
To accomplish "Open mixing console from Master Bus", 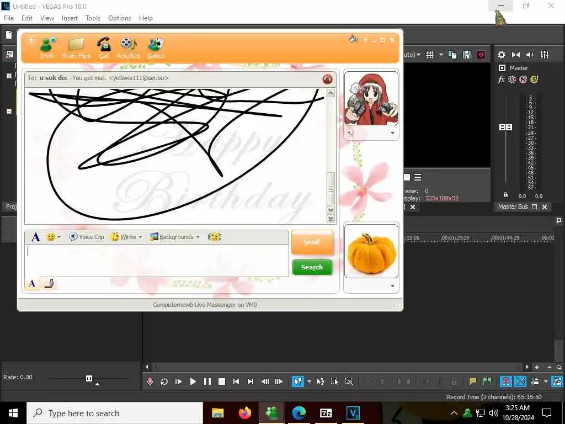I will point(545,55).
